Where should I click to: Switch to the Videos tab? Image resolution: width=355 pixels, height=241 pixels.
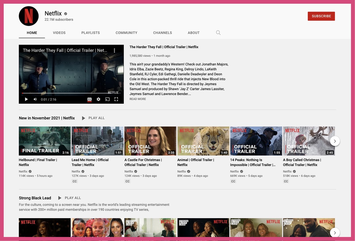pyautogui.click(x=59, y=33)
